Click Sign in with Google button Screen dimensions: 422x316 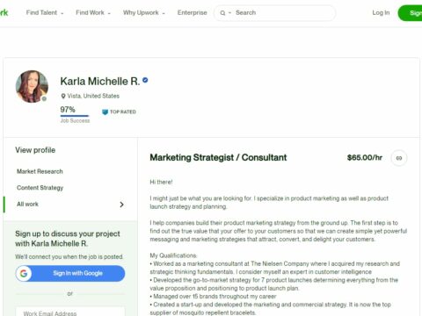70,274
